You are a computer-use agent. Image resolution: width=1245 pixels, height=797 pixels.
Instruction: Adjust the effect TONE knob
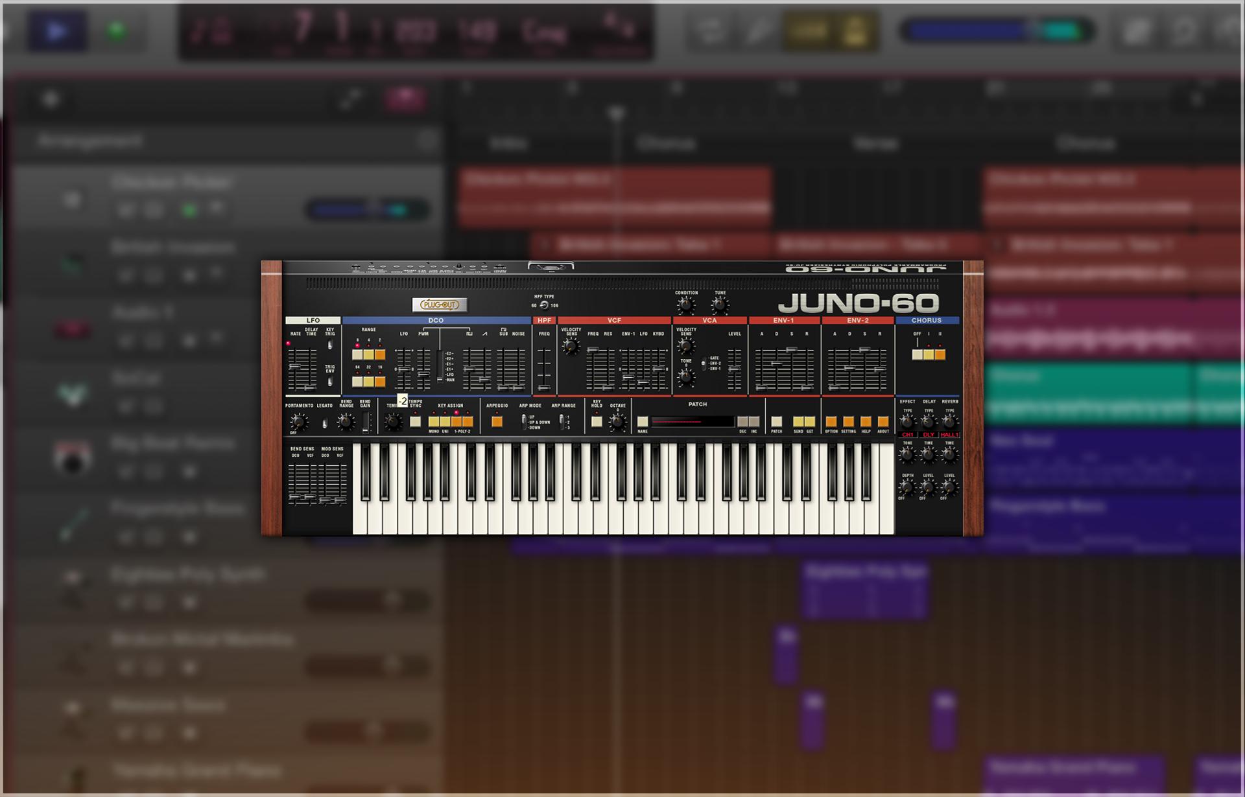click(x=908, y=455)
